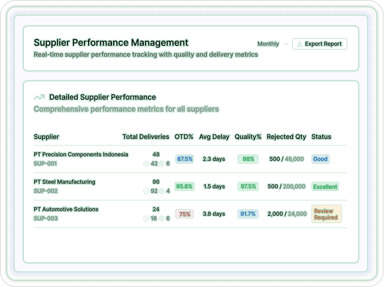
Task: Click the Review Required status badge
Action: click(x=326, y=214)
